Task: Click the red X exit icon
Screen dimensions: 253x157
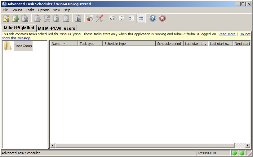Action: (x=162, y=18)
